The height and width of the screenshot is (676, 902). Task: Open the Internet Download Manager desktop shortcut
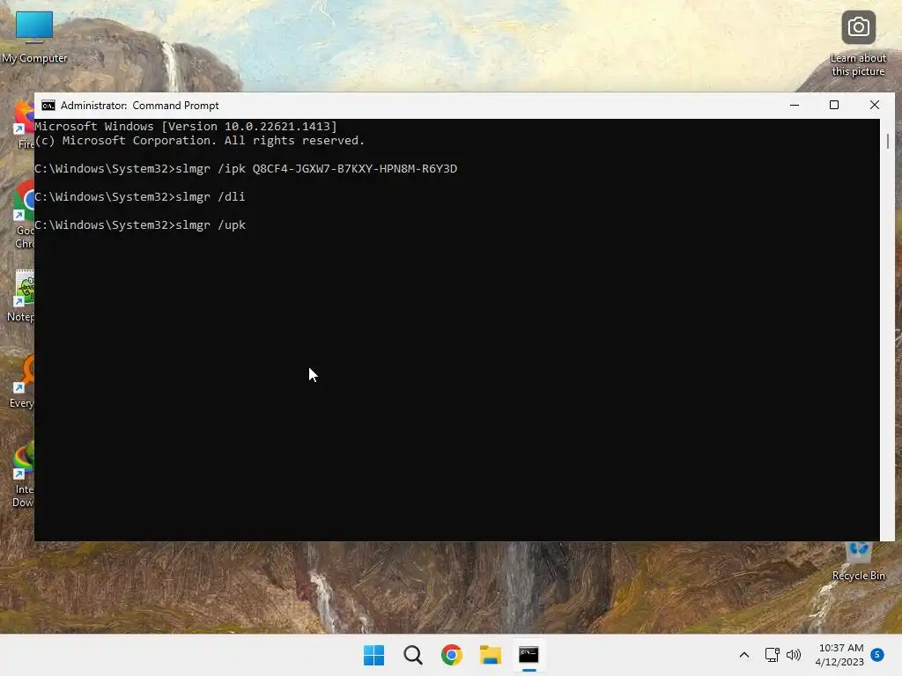pyautogui.click(x=23, y=474)
